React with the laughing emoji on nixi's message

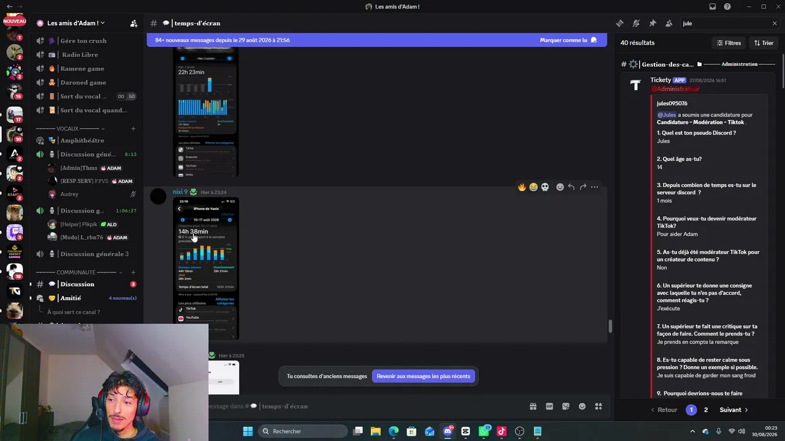tap(534, 187)
